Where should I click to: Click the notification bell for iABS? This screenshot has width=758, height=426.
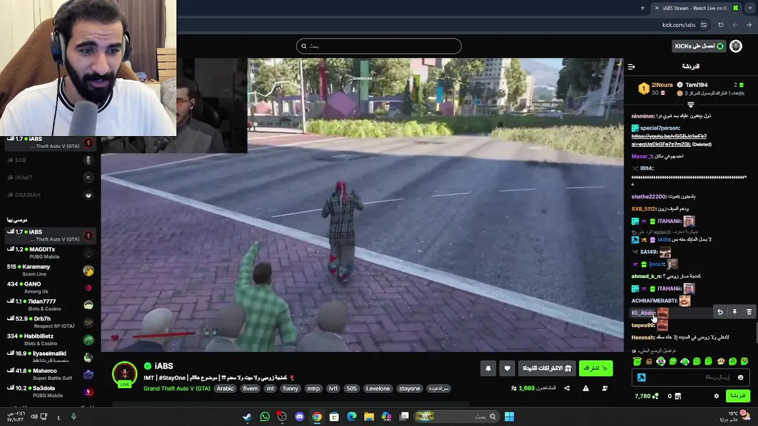pos(488,369)
